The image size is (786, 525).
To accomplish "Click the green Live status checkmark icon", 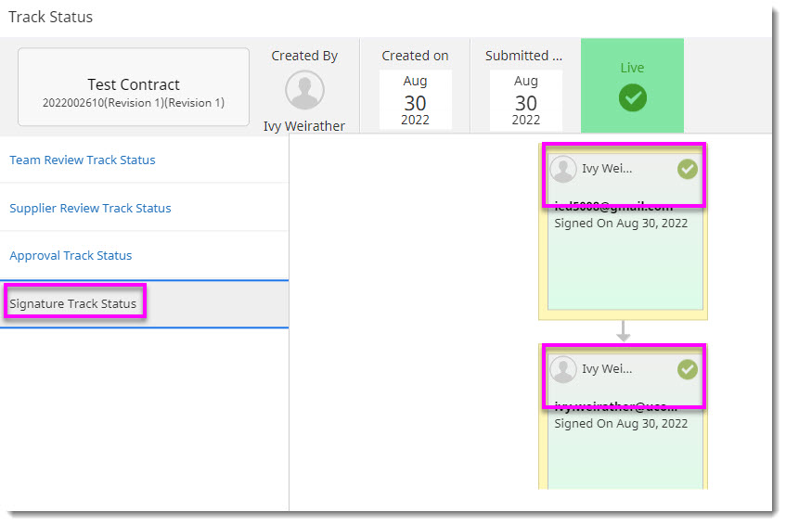I will (632, 97).
